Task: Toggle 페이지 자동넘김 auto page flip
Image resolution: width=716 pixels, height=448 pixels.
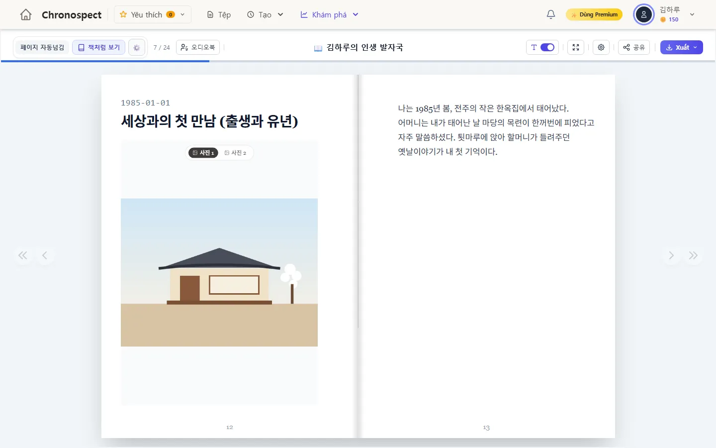Action: 42,47
